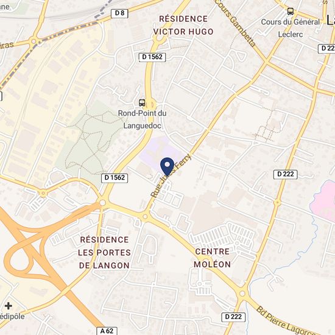Viewport: 335px width, 335px height.
Task: Click the D 8 road shield
Action: pos(119,13)
